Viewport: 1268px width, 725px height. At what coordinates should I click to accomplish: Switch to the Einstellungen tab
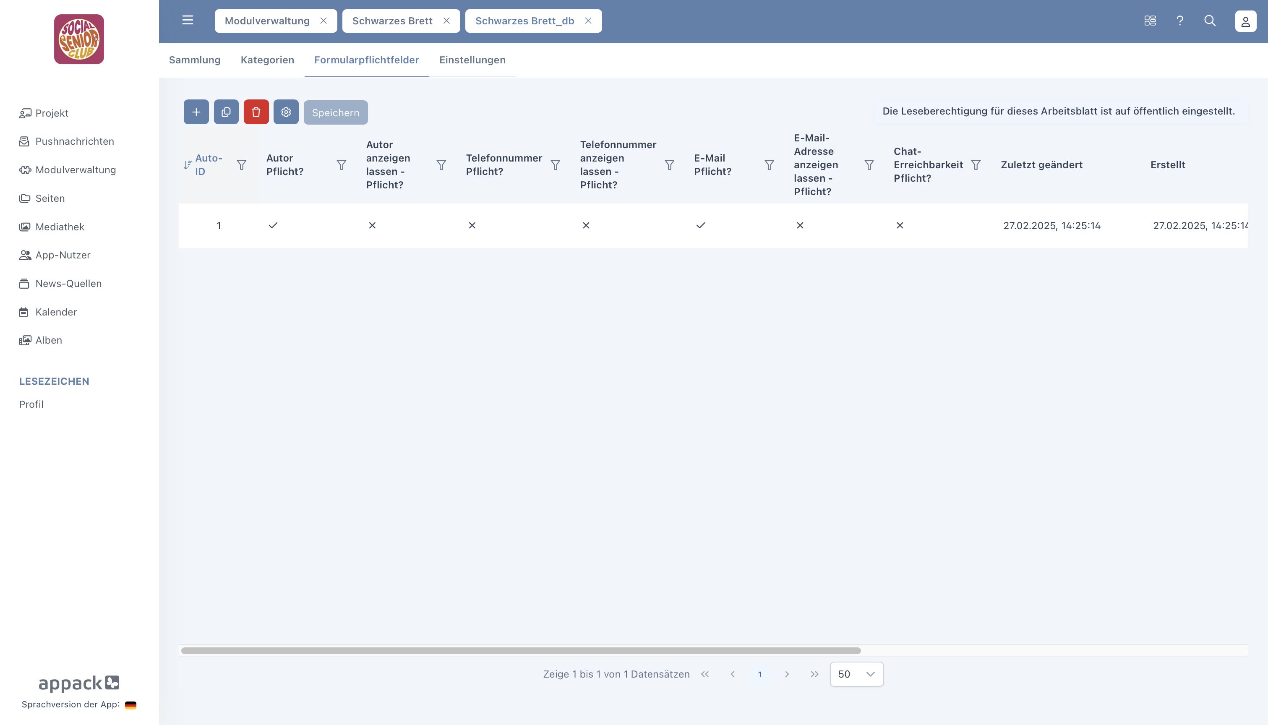coord(472,60)
